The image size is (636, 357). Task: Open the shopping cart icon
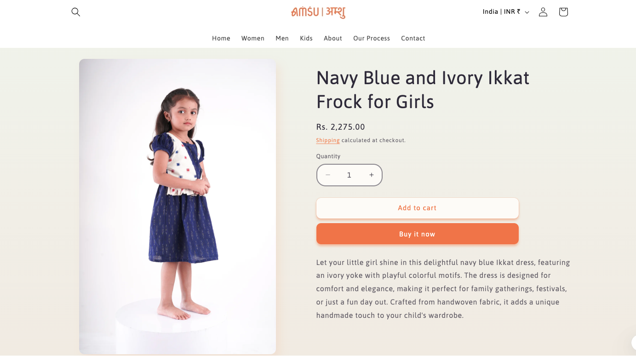coord(563,12)
